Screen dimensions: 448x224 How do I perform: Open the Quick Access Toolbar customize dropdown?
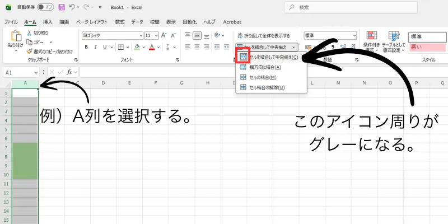(100, 7)
